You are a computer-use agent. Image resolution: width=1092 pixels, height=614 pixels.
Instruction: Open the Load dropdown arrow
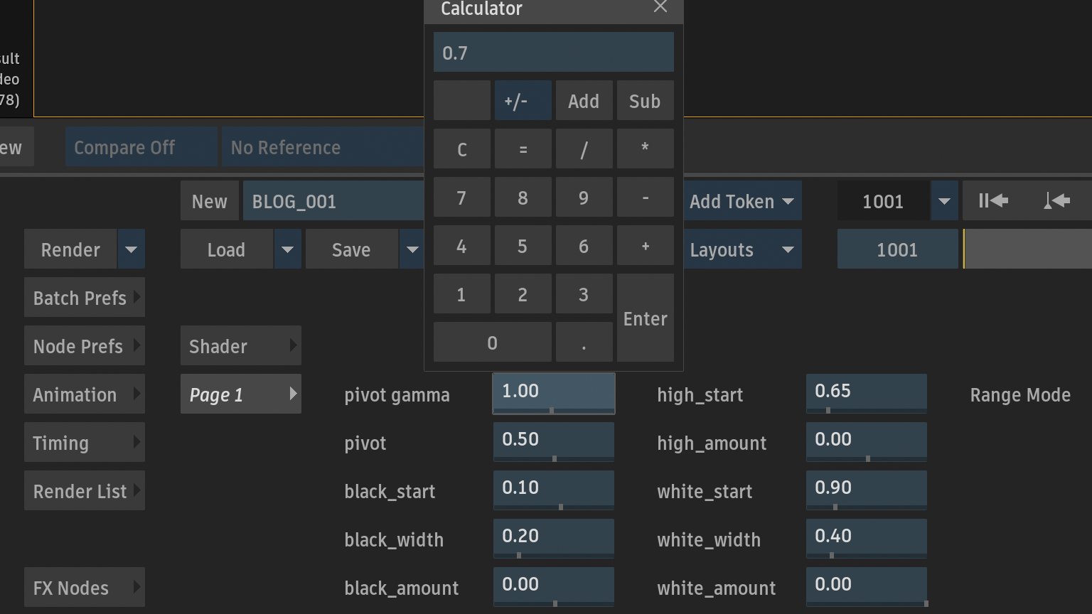(x=288, y=249)
